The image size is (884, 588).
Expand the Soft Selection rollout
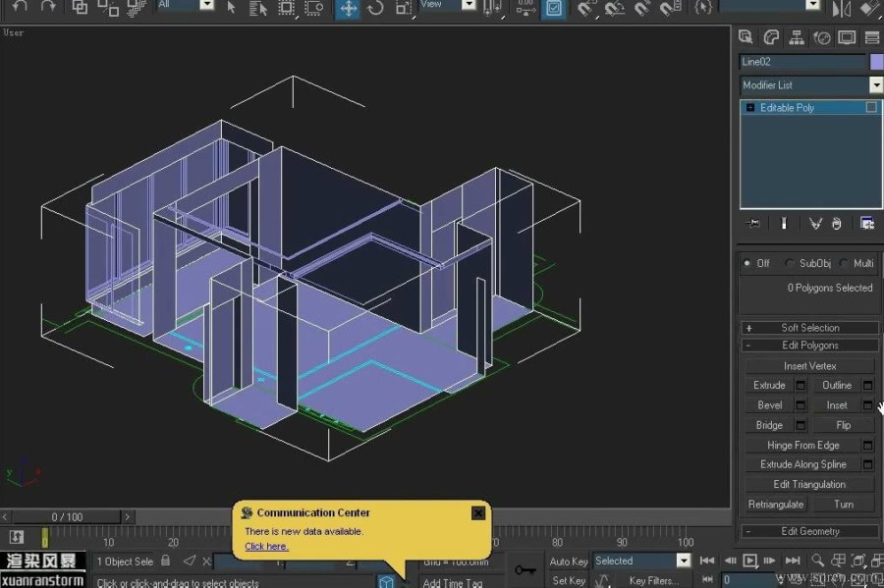pos(809,328)
